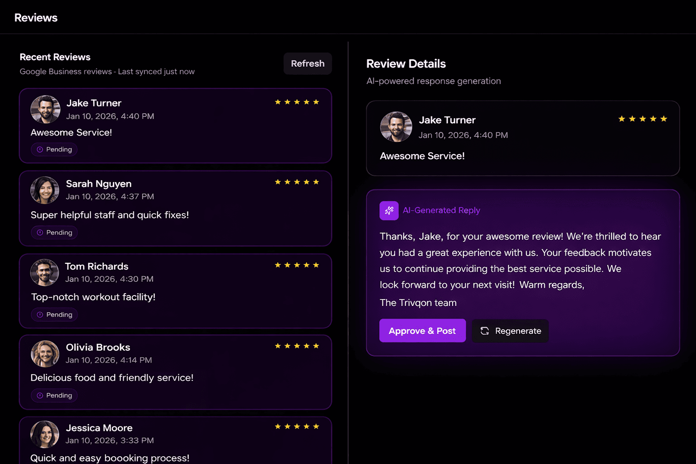Click the clock icon in Olivia Brooks' Pending badge
This screenshot has width=696, height=464.
click(40, 396)
